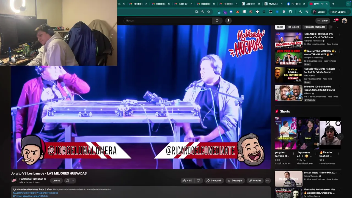Image resolution: width=352 pixels, height=198 pixels.
Task: Click the extension icon with 14 badge
Action: click(225, 12)
